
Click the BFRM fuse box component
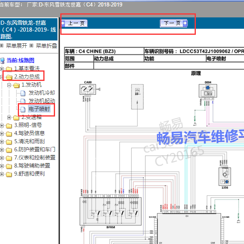pyautogui.click(x=110, y=211)
